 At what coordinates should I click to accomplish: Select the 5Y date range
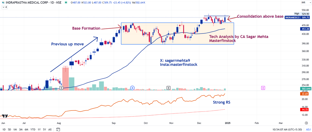pyautogui.click(x=44, y=129)
